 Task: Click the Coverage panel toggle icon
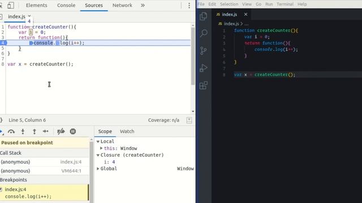(x=189, y=120)
